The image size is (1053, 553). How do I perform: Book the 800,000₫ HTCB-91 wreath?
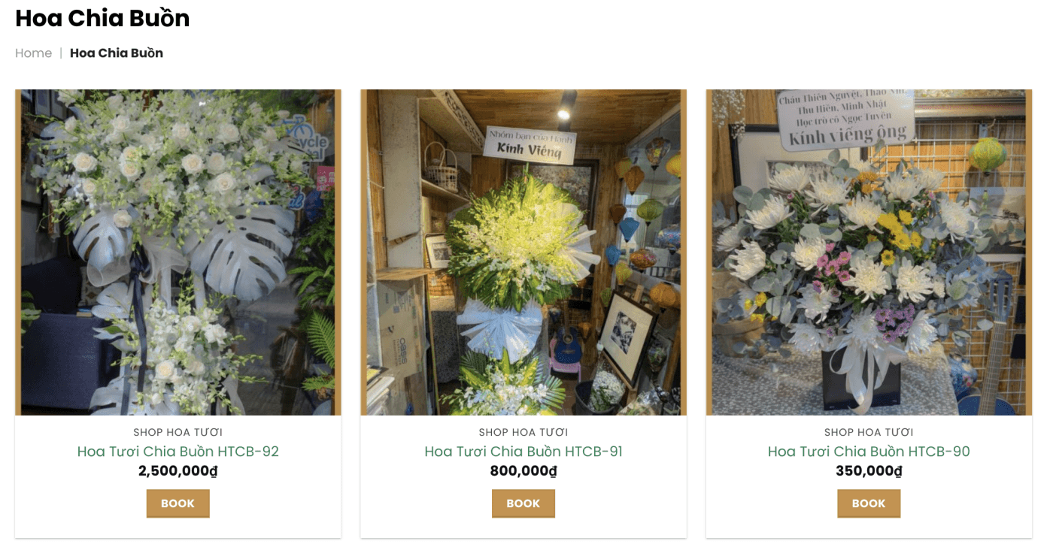click(523, 503)
